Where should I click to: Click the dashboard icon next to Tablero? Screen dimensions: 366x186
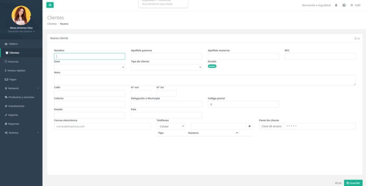(6, 44)
